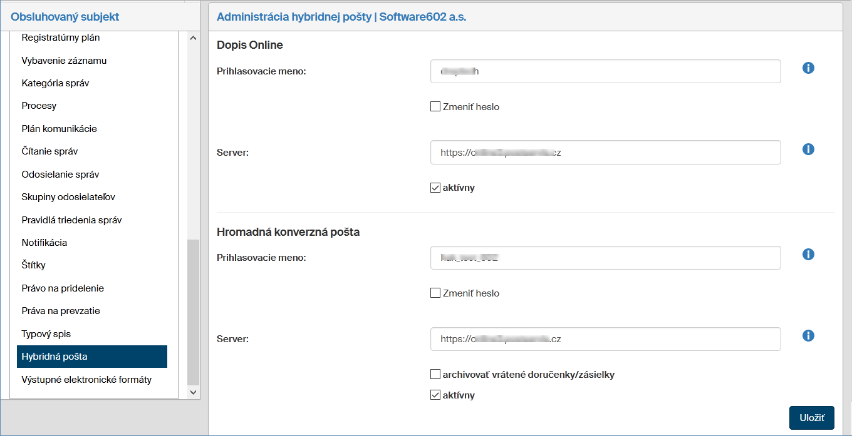Image resolution: width=852 pixels, height=436 pixels.
Task: Click the Dopis Online Prihlasovacie meno field
Action: pos(605,71)
